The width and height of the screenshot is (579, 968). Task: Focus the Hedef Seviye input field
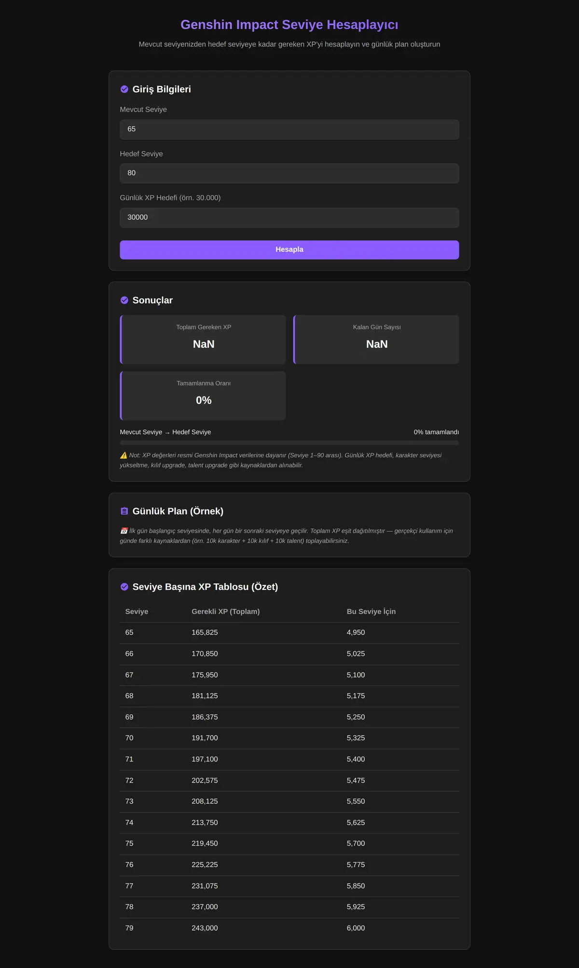pos(289,173)
